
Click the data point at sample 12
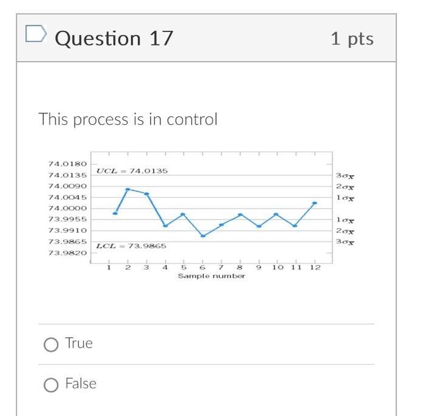point(314,203)
